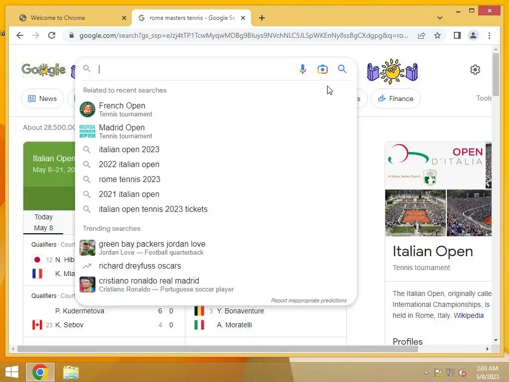This screenshot has width=509, height=382.
Task: Open search by image camera icon
Action: 322,69
